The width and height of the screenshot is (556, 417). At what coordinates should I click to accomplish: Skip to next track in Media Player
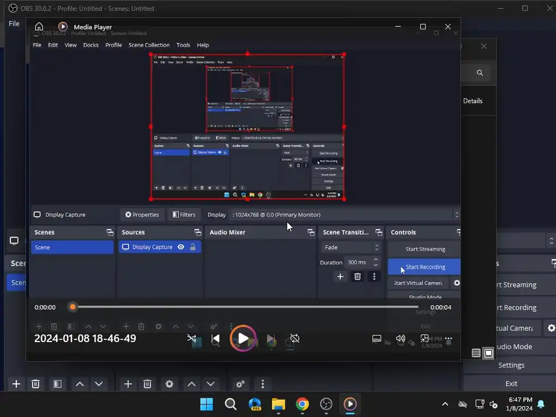270,338
